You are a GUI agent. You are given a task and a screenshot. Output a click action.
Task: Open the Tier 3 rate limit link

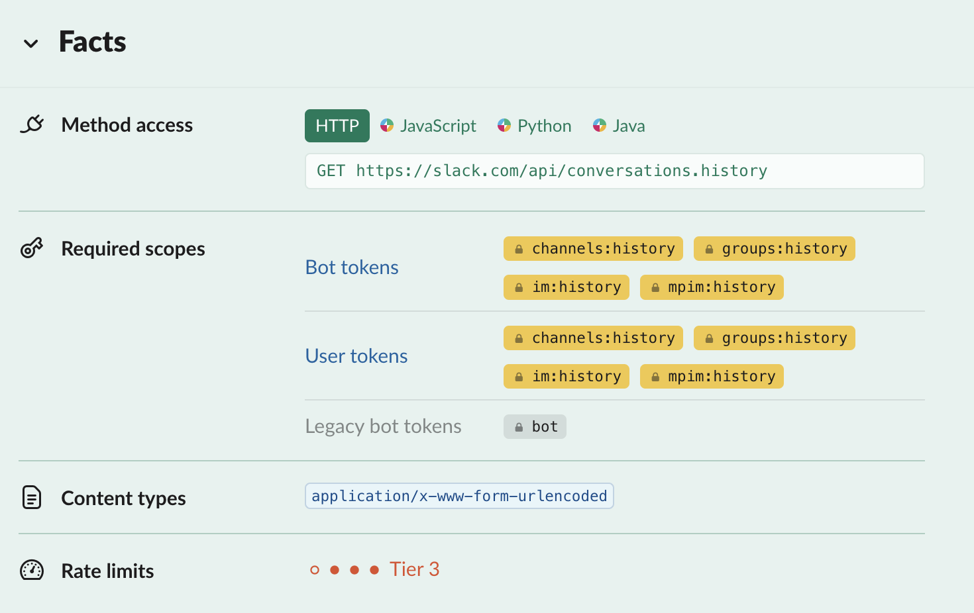coord(414,569)
